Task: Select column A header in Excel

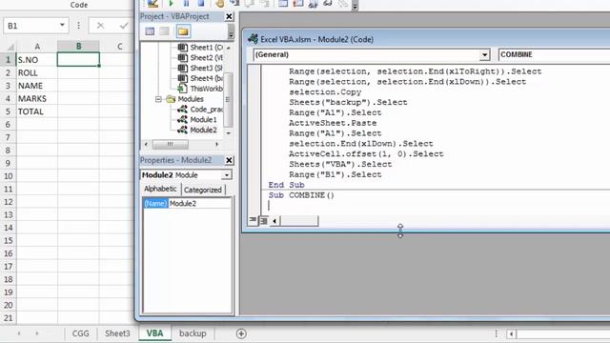Action: pos(37,47)
